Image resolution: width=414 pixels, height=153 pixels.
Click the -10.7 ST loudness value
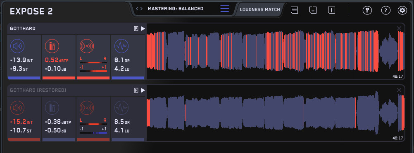point(21,131)
